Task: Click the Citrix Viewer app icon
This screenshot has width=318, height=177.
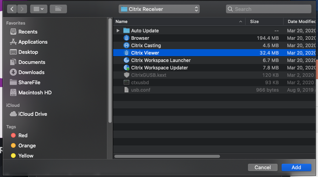Action: (x=126, y=53)
